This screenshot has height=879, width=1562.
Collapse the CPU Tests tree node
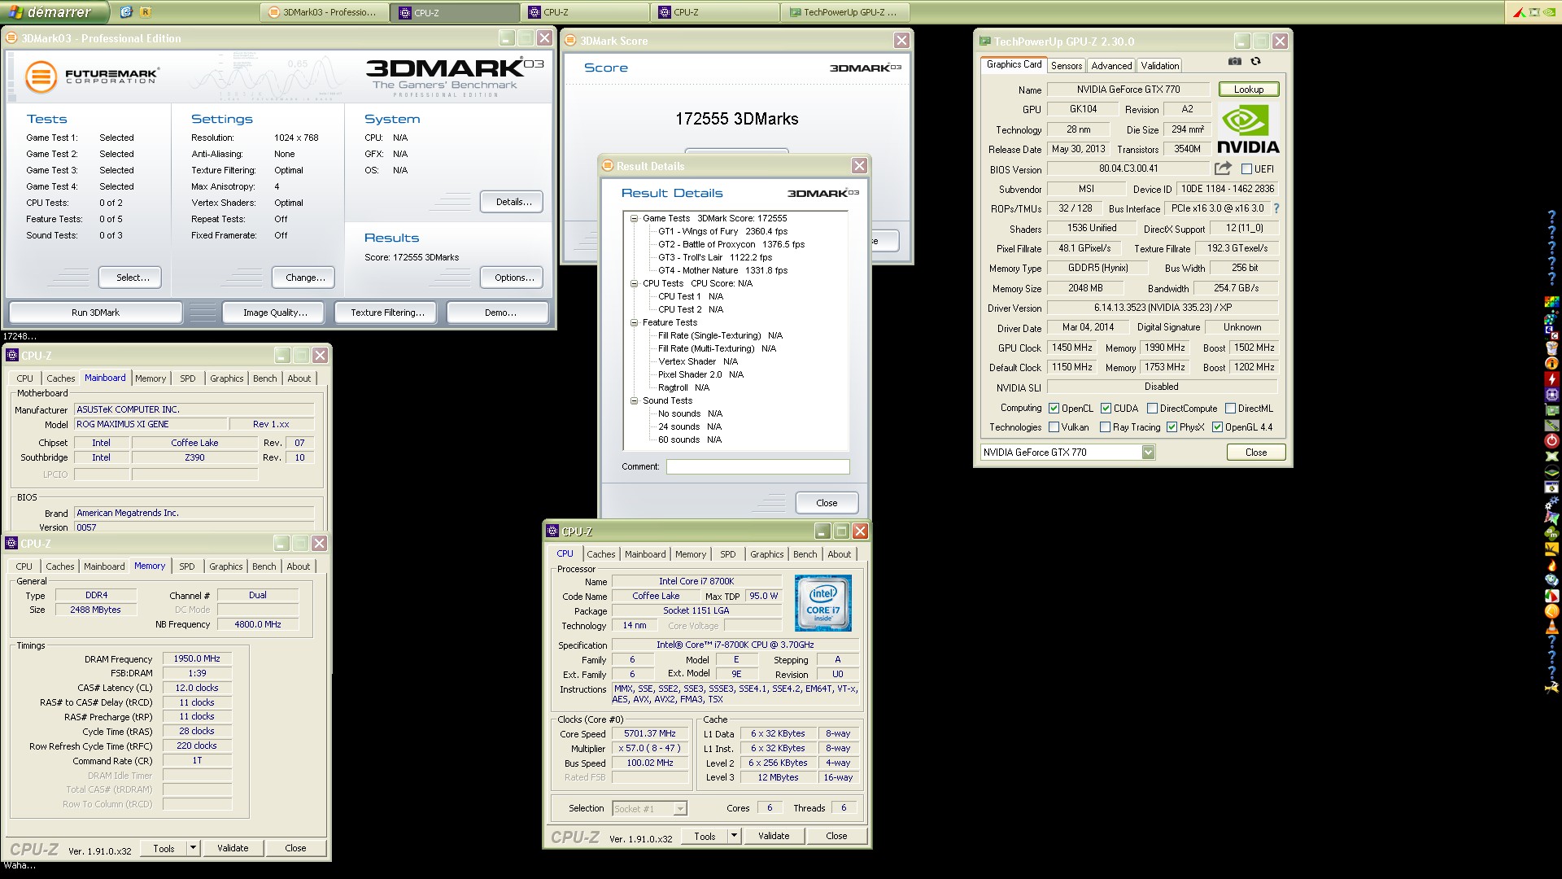635,283
